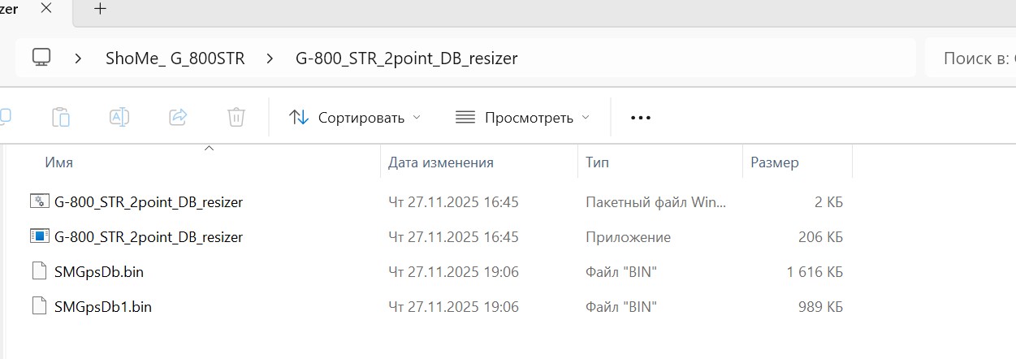Click the delete trash can icon

point(236,118)
